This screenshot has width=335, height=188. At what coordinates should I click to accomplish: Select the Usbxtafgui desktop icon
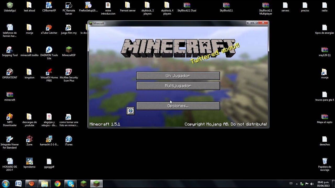click(10, 7)
